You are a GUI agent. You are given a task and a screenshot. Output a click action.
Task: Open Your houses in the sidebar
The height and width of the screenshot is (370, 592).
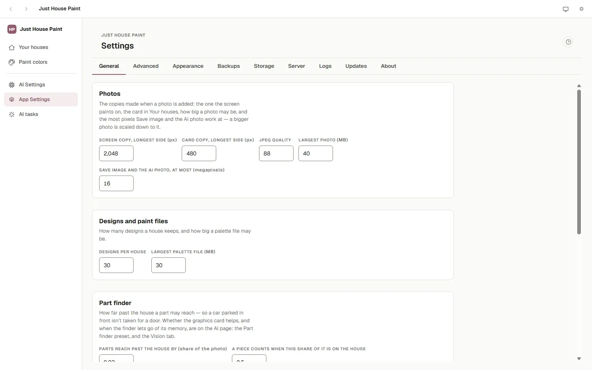[41, 47]
